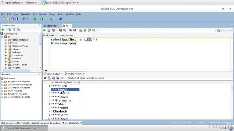Click the Run Script icon in worksheet toolbar
The image size is (234, 131).
49,30
